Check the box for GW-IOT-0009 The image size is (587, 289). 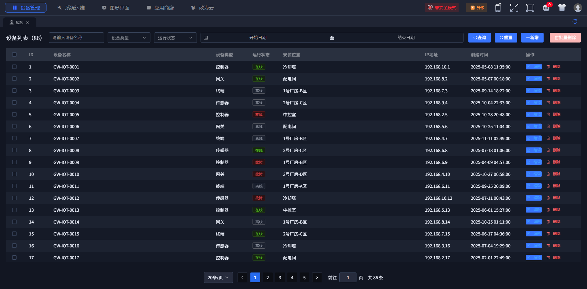click(14, 162)
